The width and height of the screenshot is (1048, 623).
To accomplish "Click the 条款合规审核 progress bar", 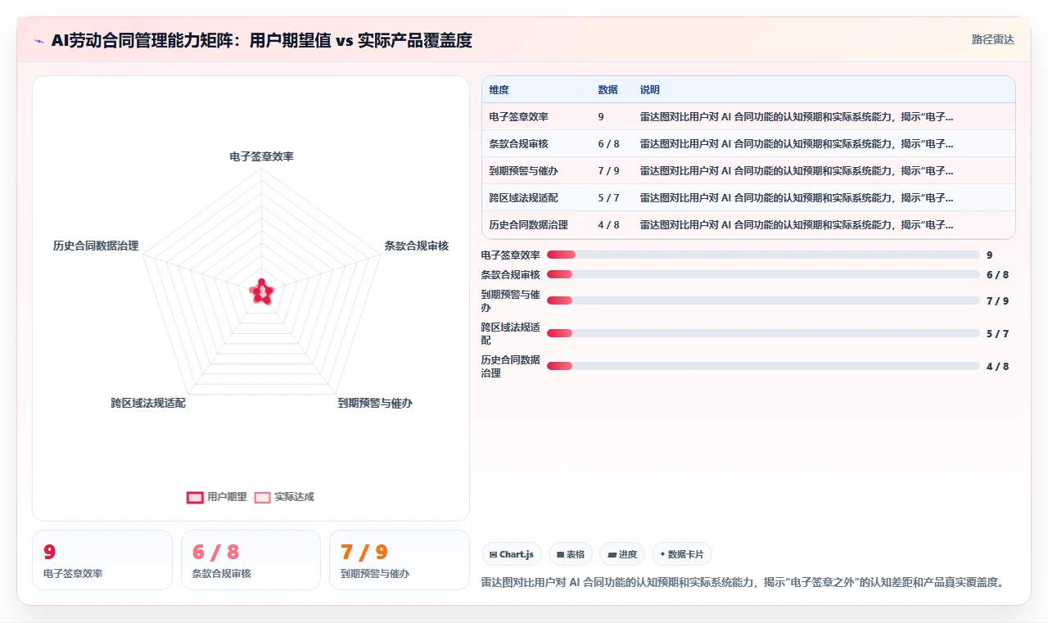I will [x=763, y=274].
